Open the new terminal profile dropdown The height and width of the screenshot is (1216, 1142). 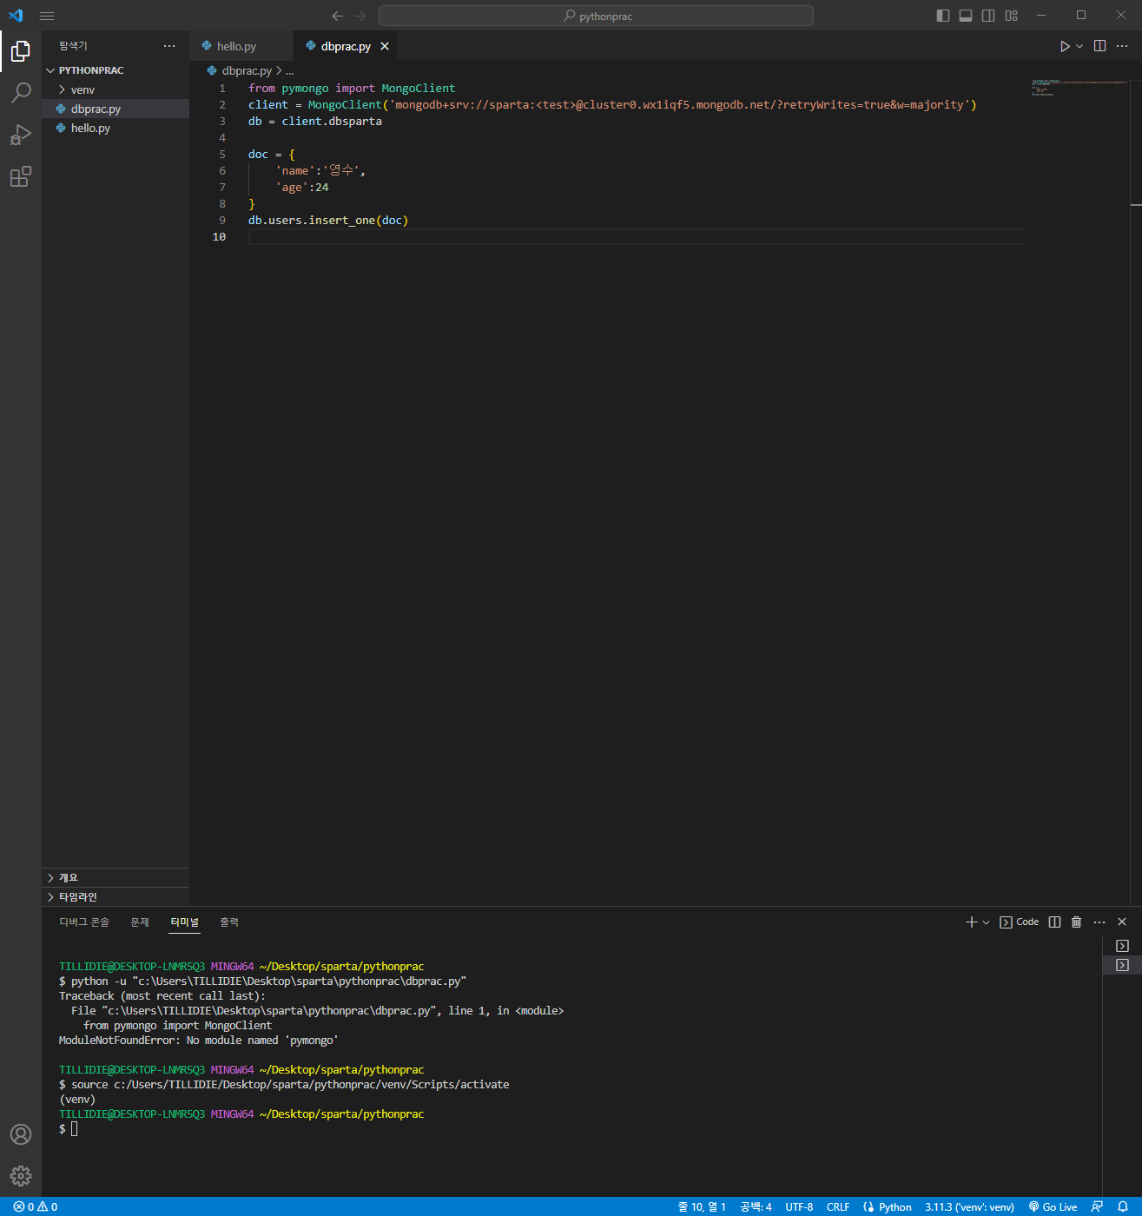tap(986, 922)
